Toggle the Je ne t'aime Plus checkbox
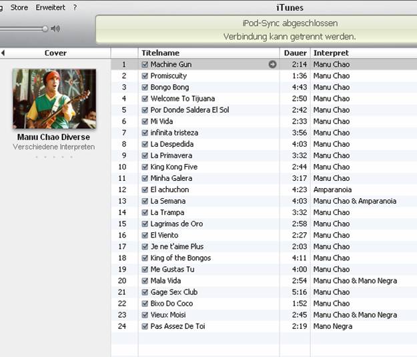Screen dimensions: 417x357 point(145,247)
